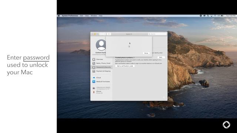The image size is (237, 133).
Task: Click the yellow minimize window button
Action: click(95, 34)
